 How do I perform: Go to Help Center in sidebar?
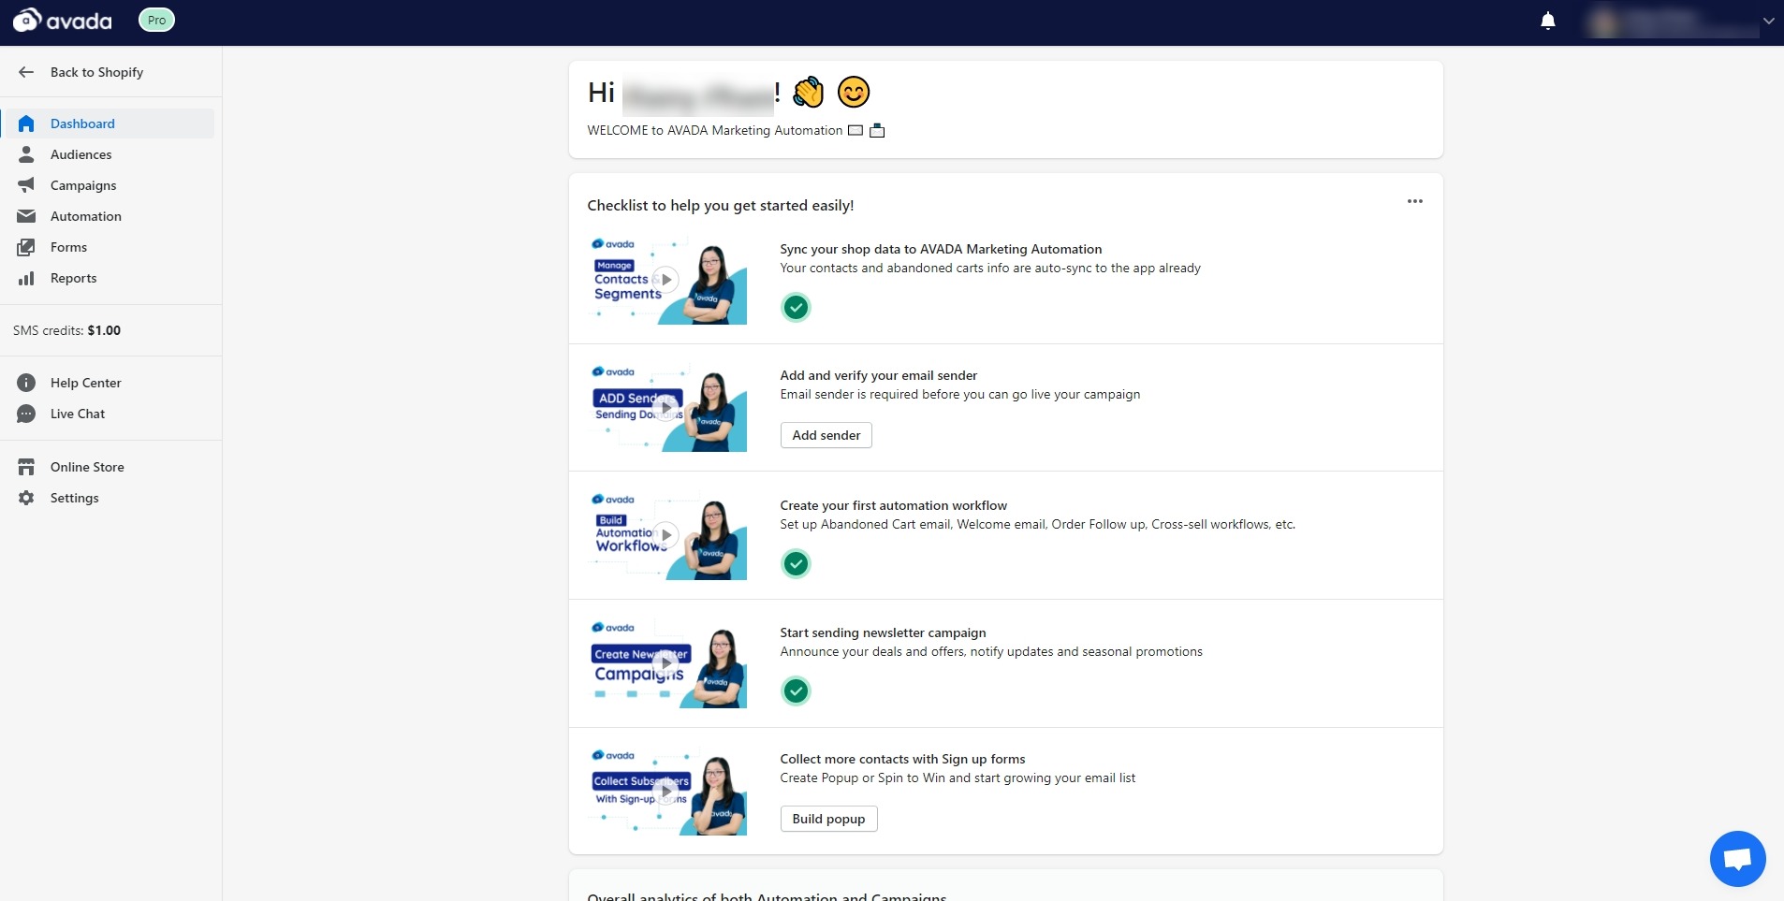85,383
